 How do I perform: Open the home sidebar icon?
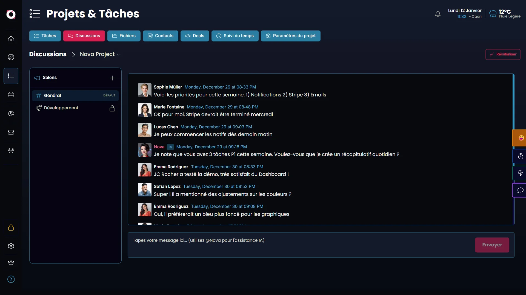click(11, 39)
